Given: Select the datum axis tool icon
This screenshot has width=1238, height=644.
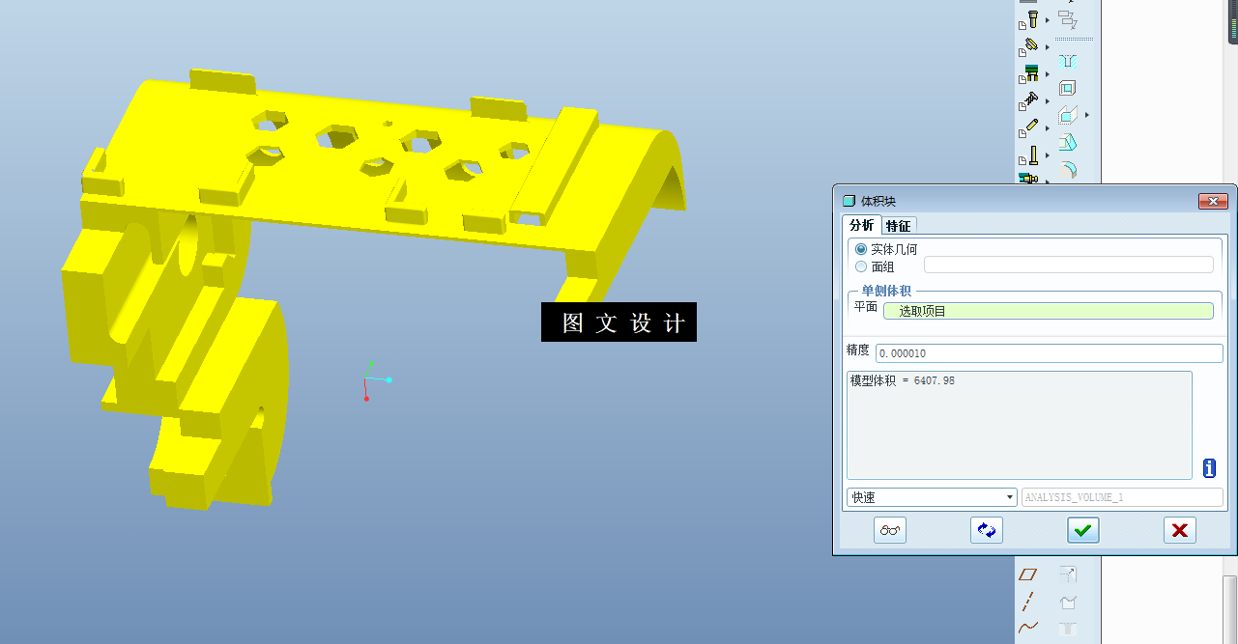Looking at the screenshot, I should click(1028, 602).
